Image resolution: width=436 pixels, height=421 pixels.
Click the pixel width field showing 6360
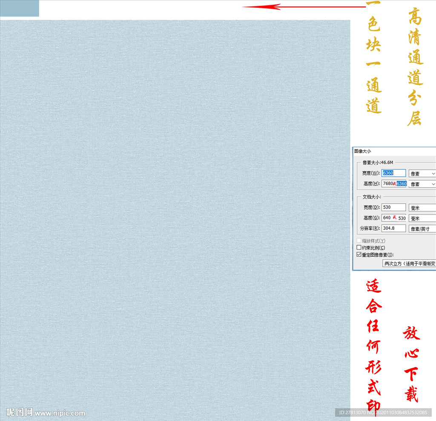[x=393, y=173]
